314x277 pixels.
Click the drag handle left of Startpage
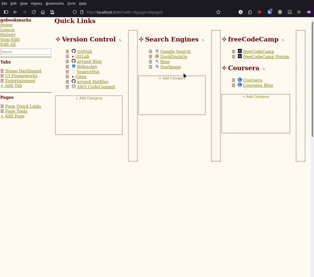coord(151,67)
